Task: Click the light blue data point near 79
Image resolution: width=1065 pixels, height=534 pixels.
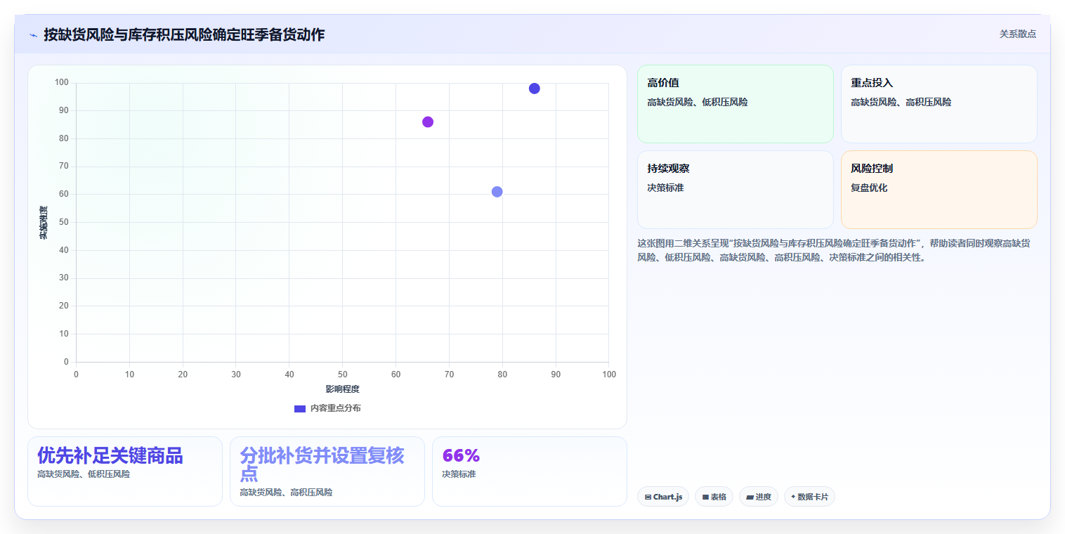Action: tap(497, 192)
